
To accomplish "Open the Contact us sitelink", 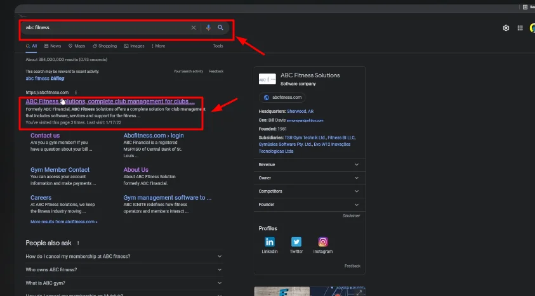I will pyautogui.click(x=45, y=136).
